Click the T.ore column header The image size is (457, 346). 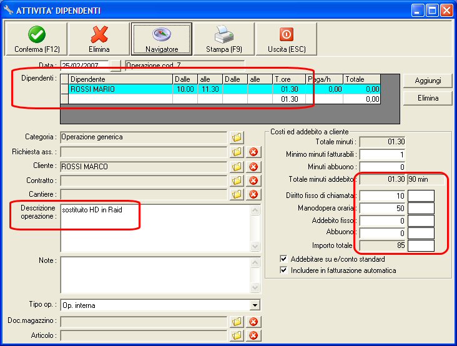click(x=289, y=79)
